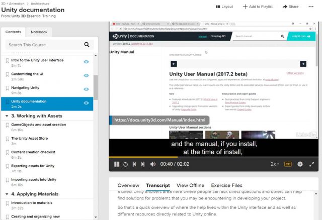Bookmark Introduction to materials video
Viewport: 322px width, 220px height.
click(x=8, y=203)
